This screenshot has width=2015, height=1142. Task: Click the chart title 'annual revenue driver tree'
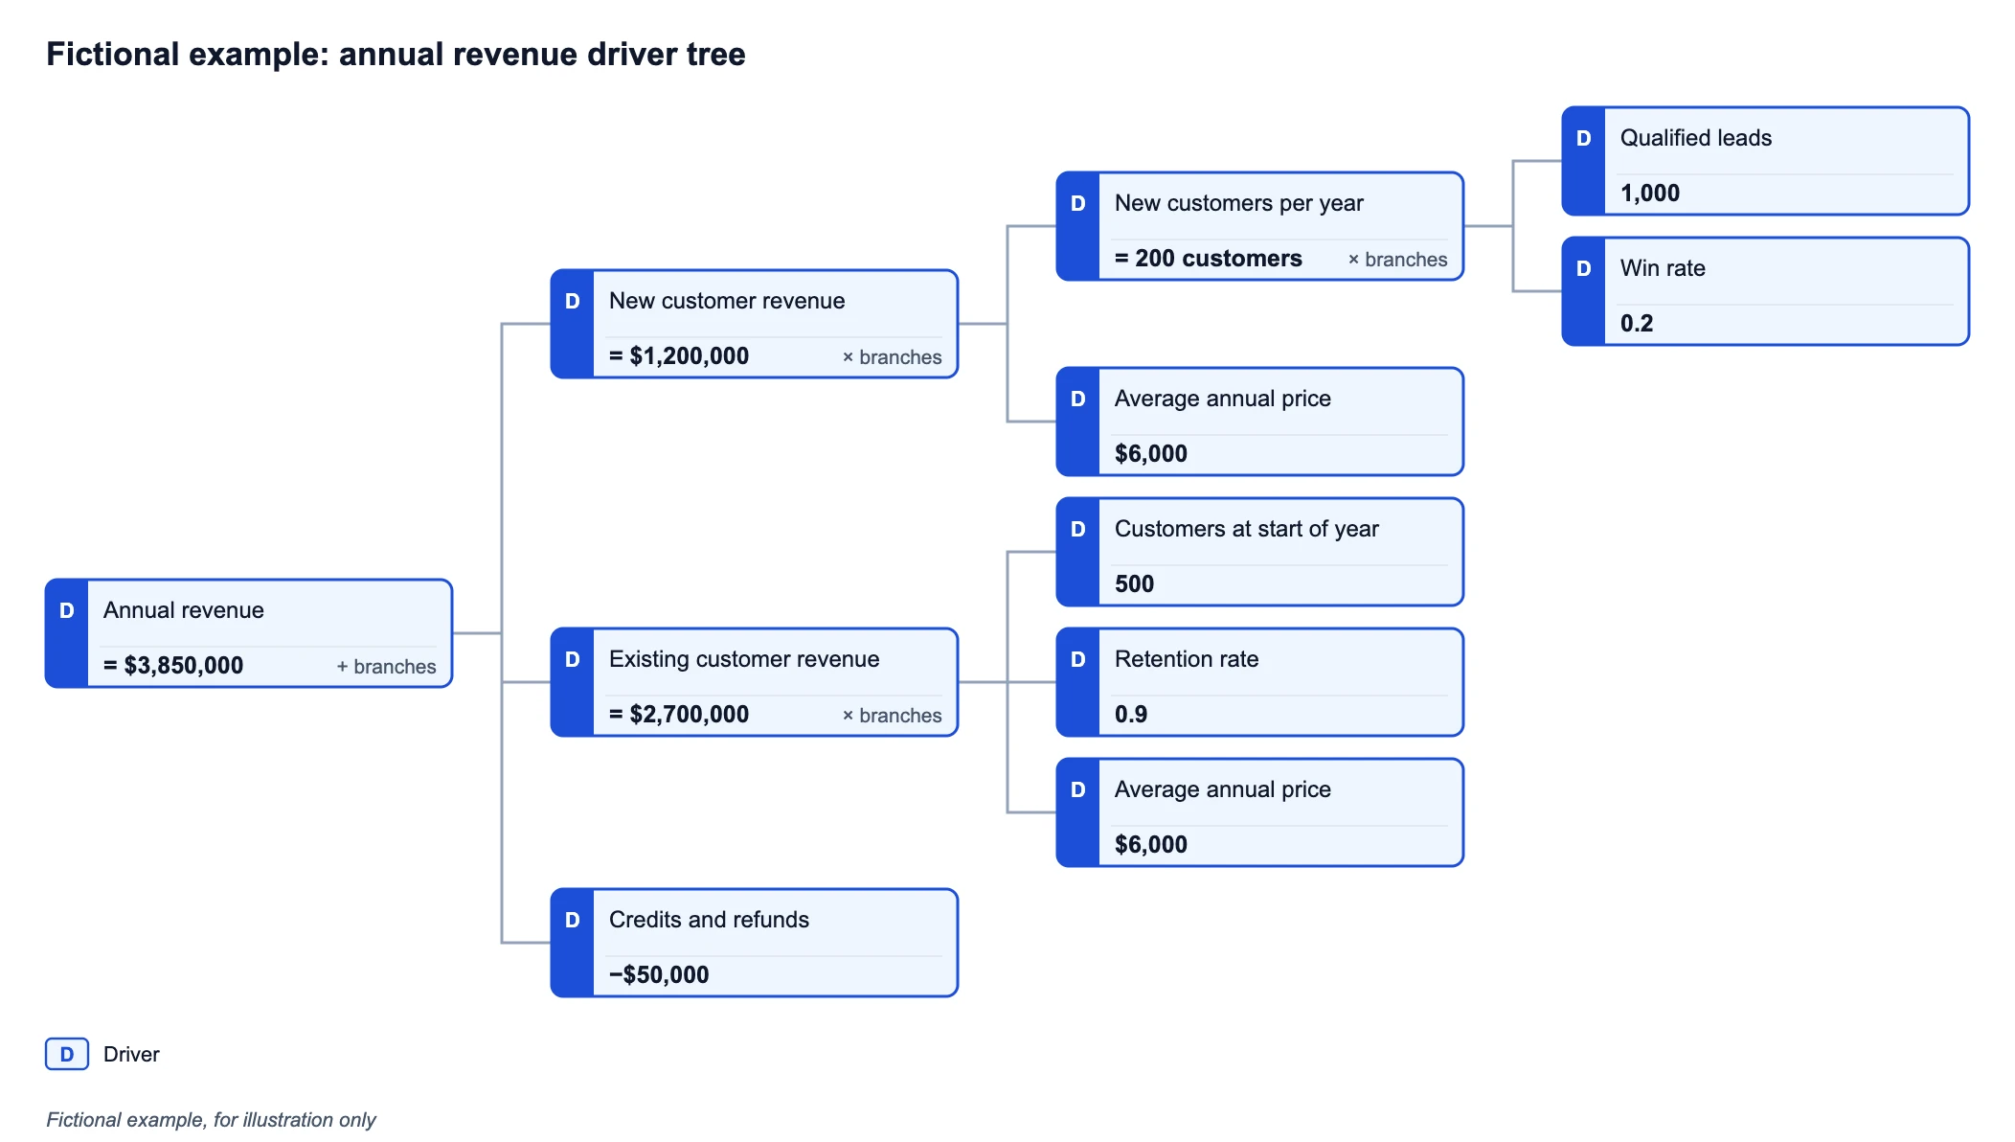point(542,54)
